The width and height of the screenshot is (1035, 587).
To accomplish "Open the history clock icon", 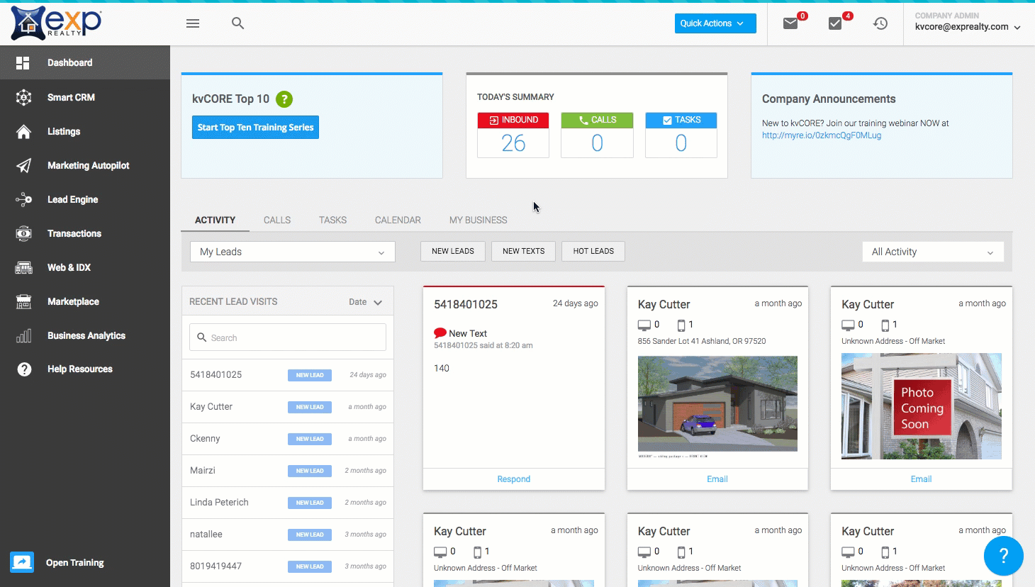I will (880, 23).
